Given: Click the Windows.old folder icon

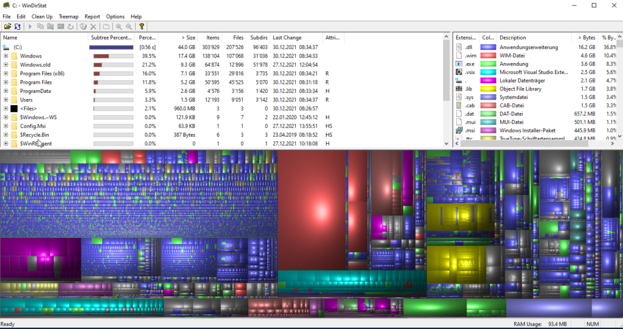Looking at the screenshot, I should pyautogui.click(x=15, y=64).
